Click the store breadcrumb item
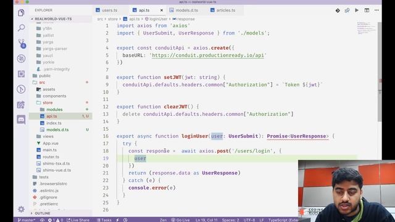 pos(113,19)
